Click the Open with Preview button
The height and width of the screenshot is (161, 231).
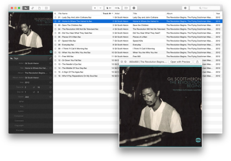tap(180, 62)
